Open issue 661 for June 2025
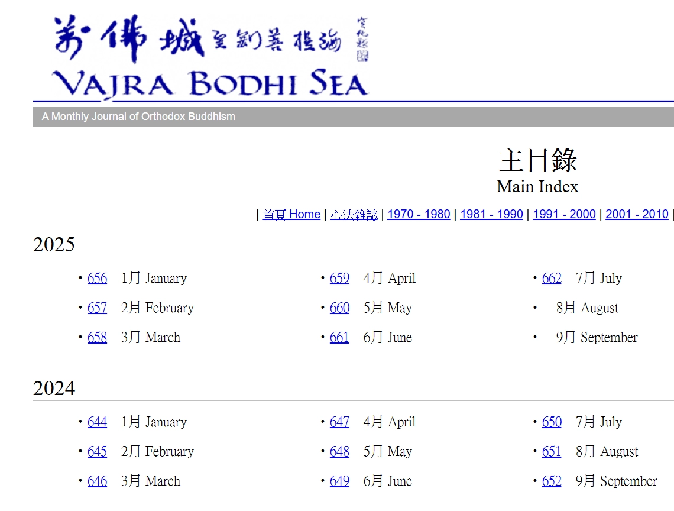The width and height of the screenshot is (674, 511). (339, 338)
